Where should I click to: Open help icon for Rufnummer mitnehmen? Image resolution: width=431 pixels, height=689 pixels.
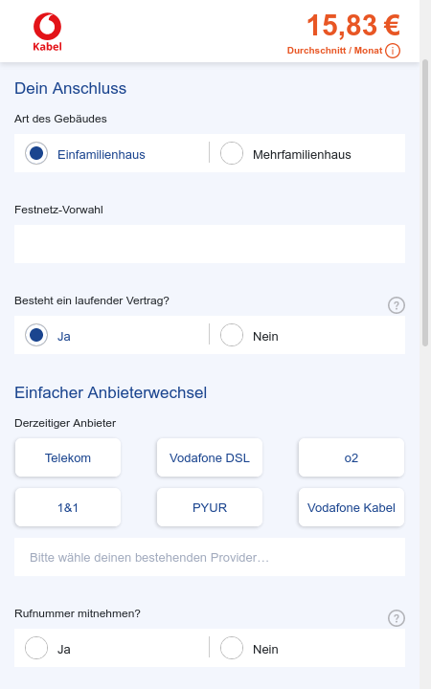[x=397, y=618]
